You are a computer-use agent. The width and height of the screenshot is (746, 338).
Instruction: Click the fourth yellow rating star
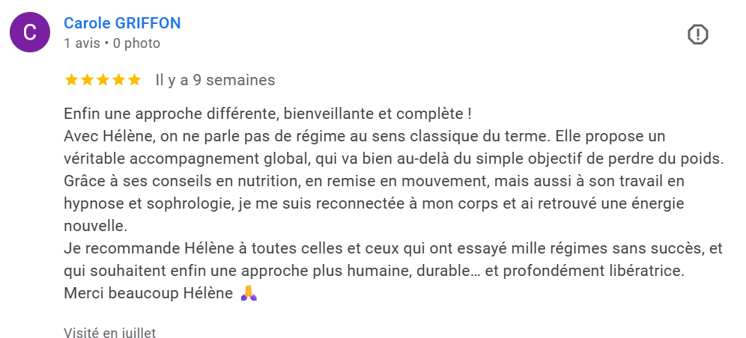(x=118, y=80)
